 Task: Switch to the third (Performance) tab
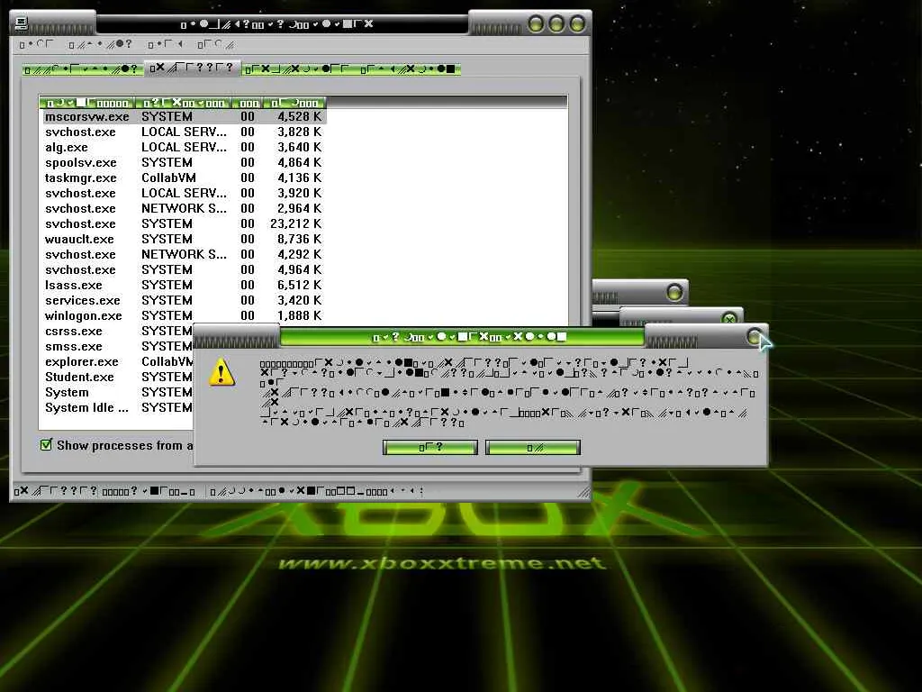pos(297,69)
